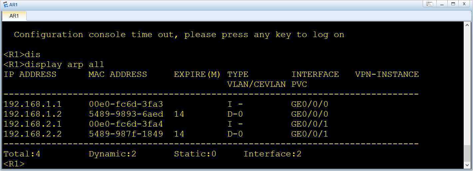The image size is (473, 171).
Task: Click the MAC ADDRESS column header
Action: (118, 74)
